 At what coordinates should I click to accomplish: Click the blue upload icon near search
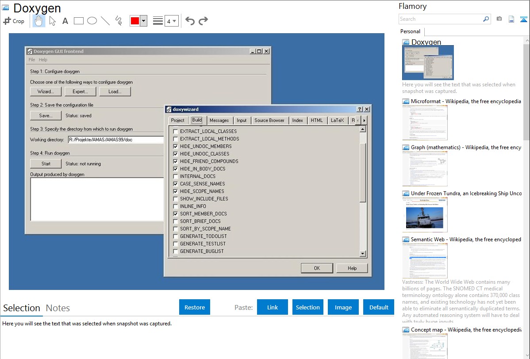(x=523, y=19)
